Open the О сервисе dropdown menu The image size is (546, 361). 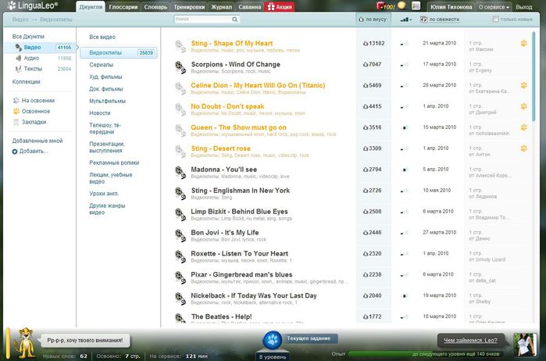[494, 7]
